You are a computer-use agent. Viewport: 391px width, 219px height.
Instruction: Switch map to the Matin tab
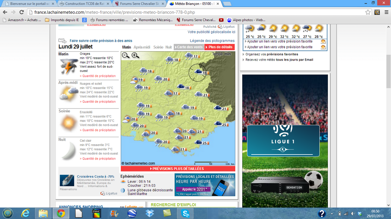click(x=127, y=47)
